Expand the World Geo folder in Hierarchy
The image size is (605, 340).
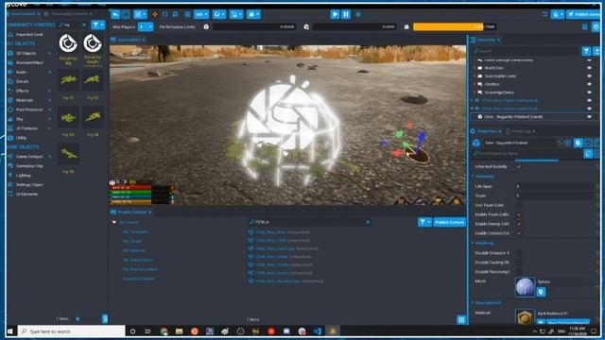coord(475,68)
